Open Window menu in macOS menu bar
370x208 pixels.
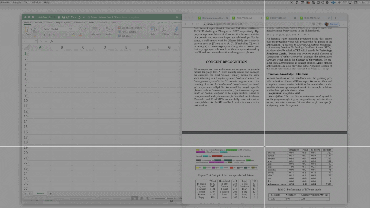click(36, 2)
